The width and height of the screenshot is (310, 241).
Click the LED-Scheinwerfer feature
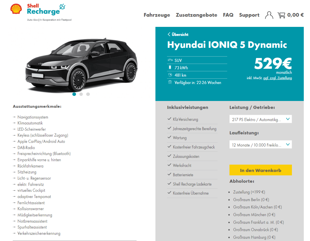(32, 129)
